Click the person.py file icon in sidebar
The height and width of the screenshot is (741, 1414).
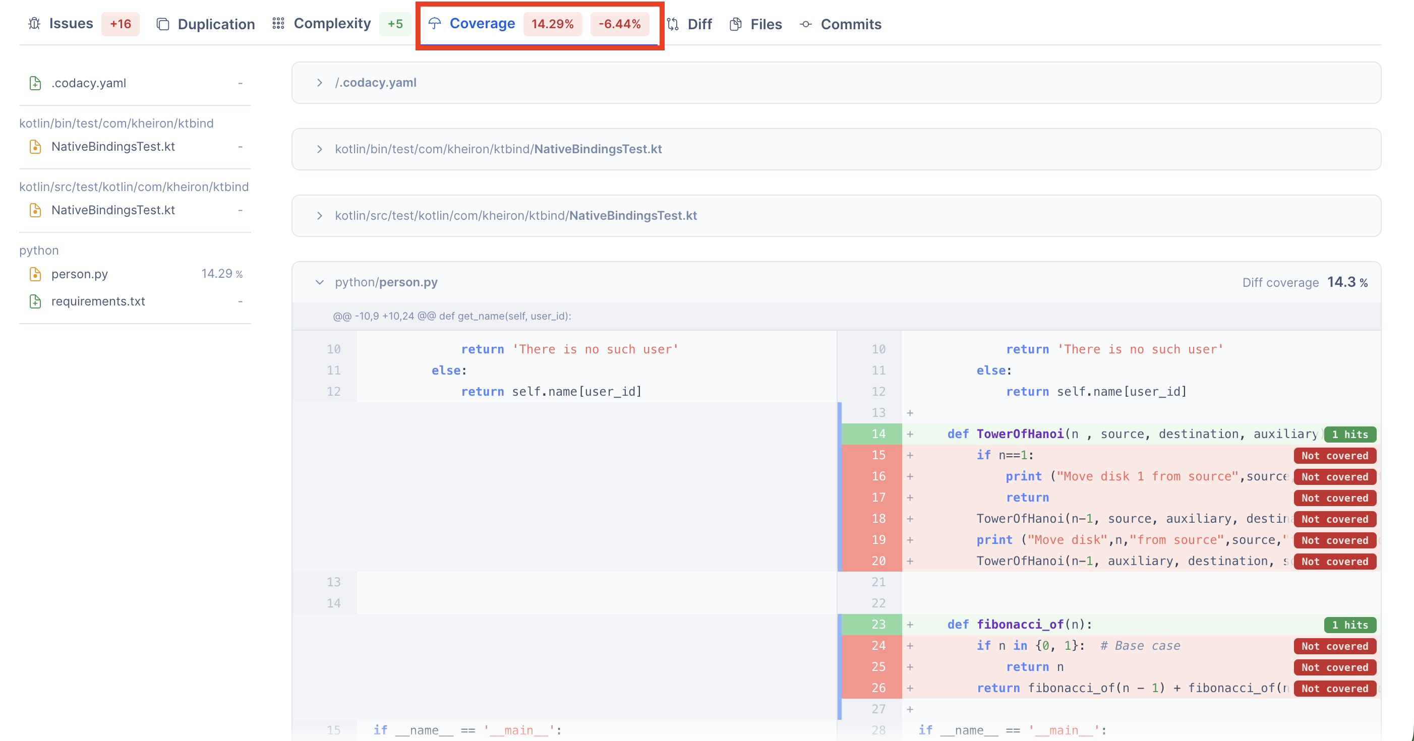[x=35, y=274]
